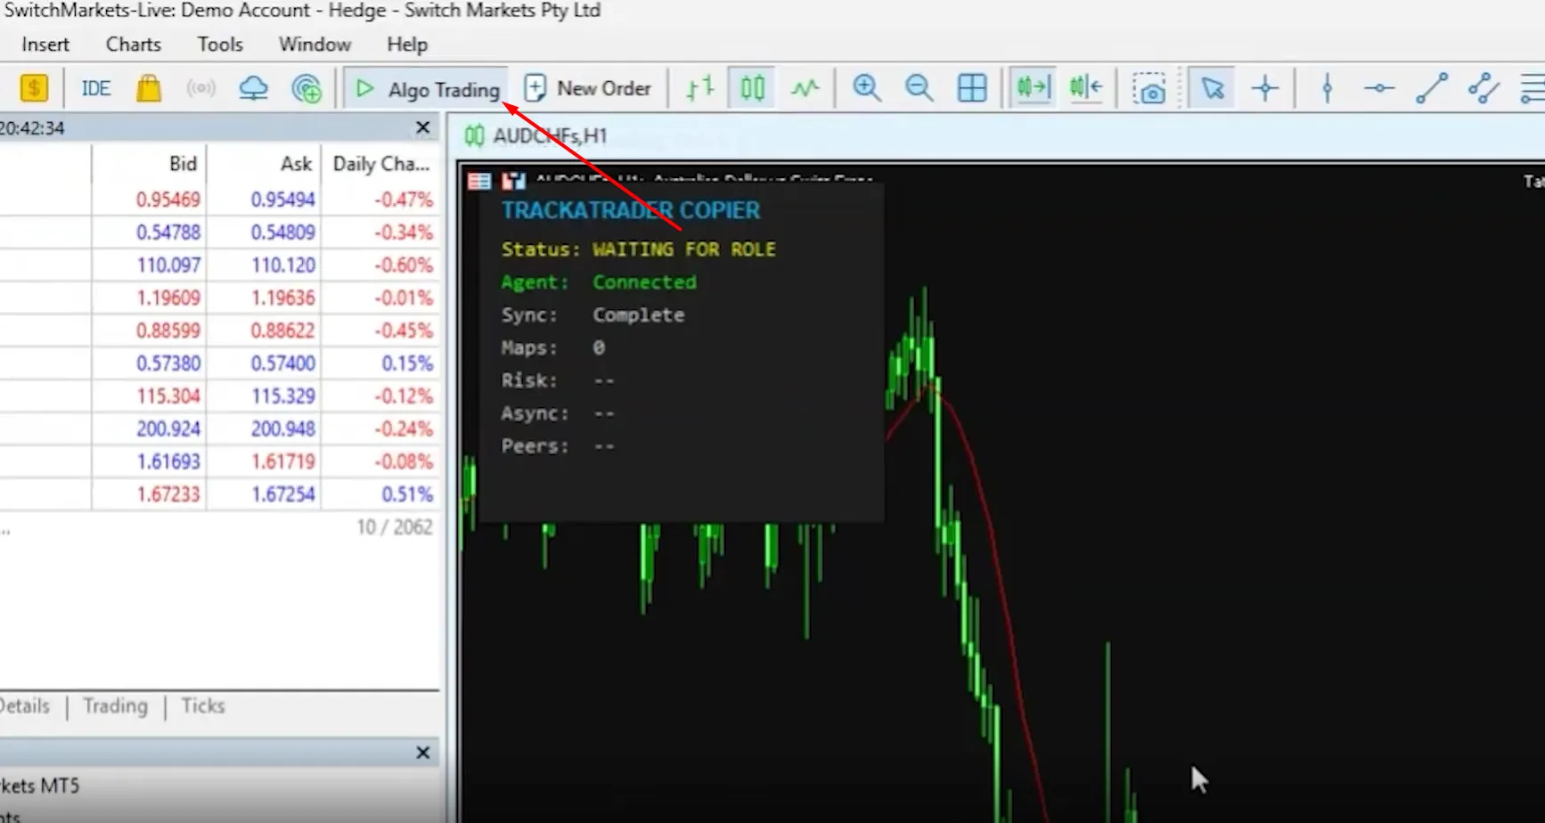Viewport: 1545px width, 823px height.
Task: Switch to line chart view
Action: click(805, 88)
